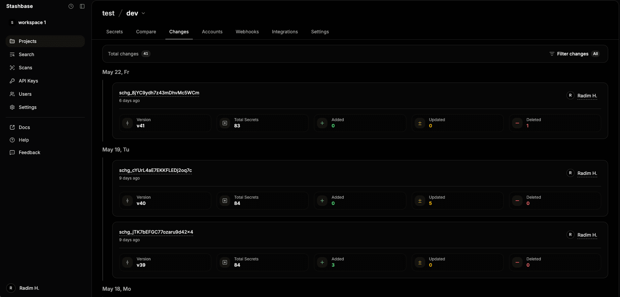Click Added plus icon in v40 card

point(322,201)
